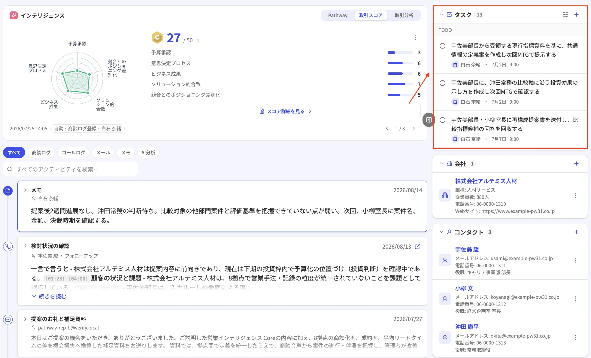The image size is (591, 358).
Task: Open 沖田 康平 contact link
Action: click(467, 327)
